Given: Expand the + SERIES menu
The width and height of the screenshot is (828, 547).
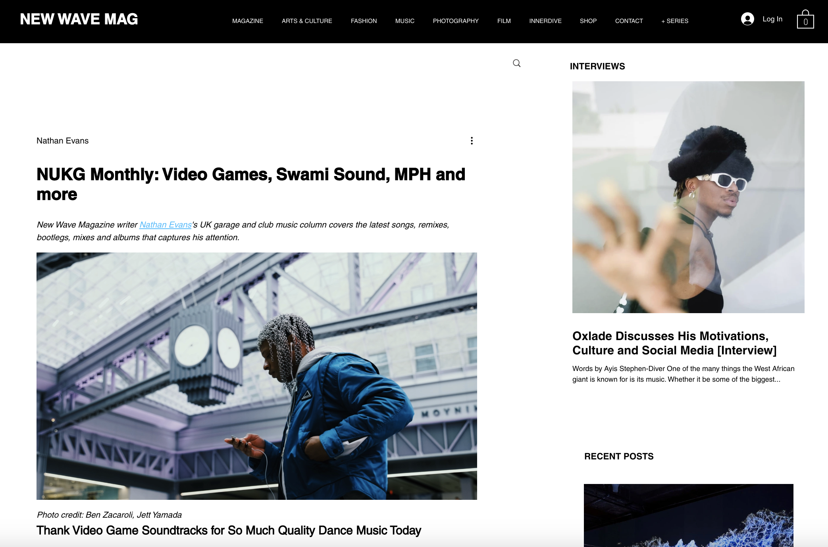Looking at the screenshot, I should pos(675,21).
